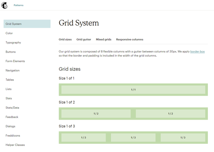
Task: Follow the border-box hyperlink
Action: point(197,52)
